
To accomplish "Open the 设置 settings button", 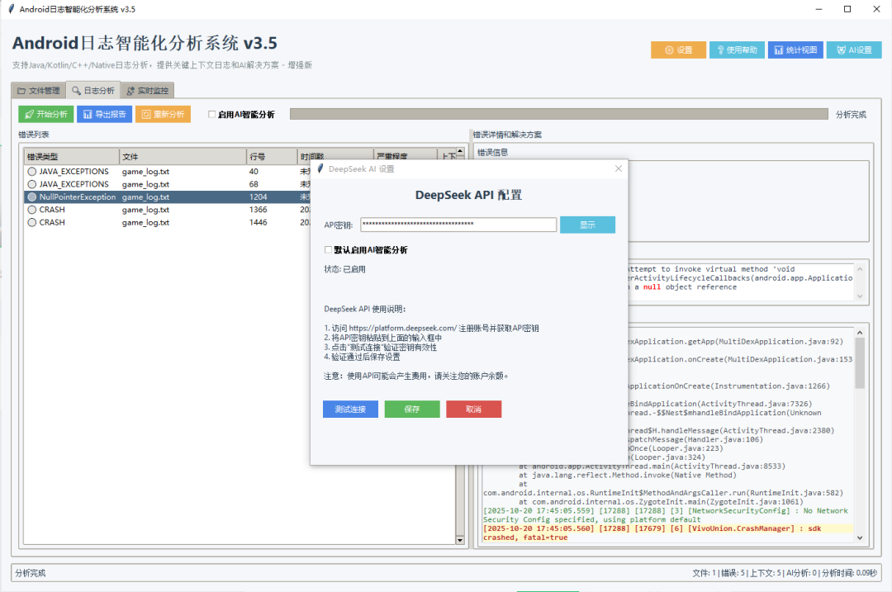I will 678,50.
